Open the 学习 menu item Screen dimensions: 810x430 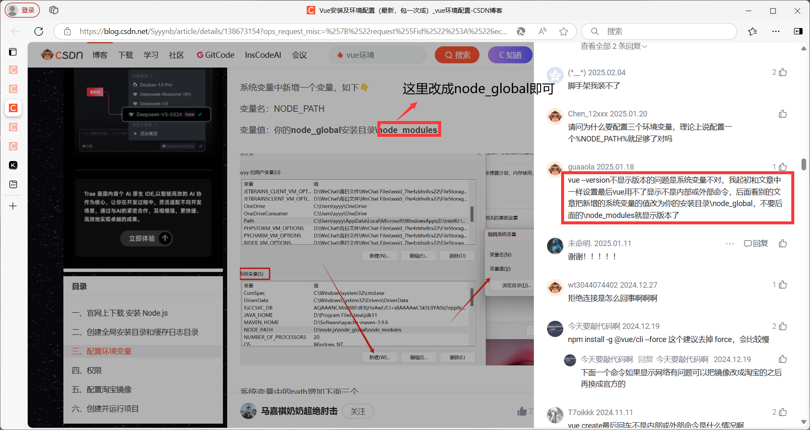(x=151, y=55)
